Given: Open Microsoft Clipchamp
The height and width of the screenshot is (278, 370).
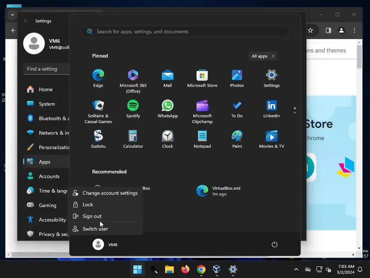Looking at the screenshot, I should 202,112.
